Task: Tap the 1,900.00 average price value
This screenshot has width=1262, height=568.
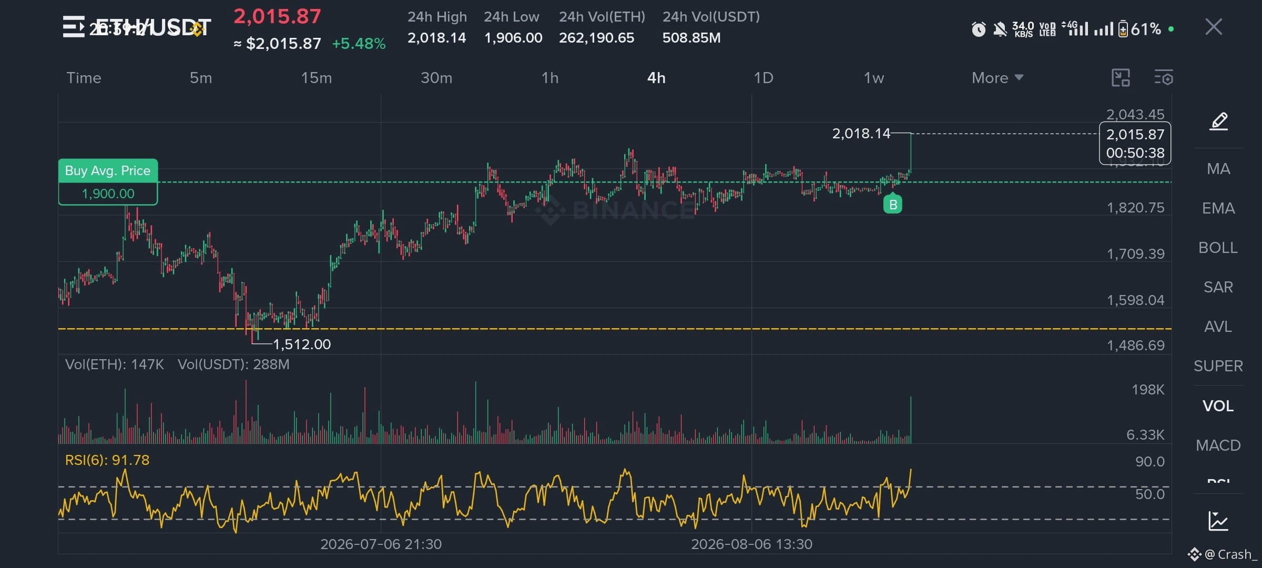Action: point(108,194)
